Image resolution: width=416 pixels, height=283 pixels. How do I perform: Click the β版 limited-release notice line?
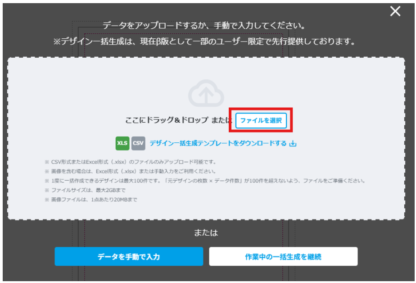205,42
